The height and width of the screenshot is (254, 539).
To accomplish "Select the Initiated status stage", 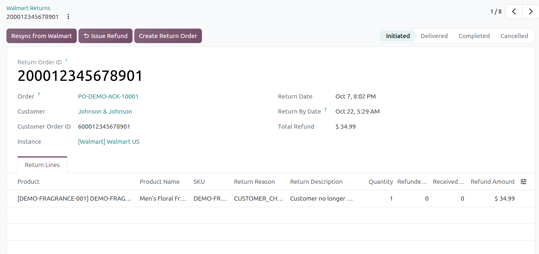I will click(x=398, y=36).
